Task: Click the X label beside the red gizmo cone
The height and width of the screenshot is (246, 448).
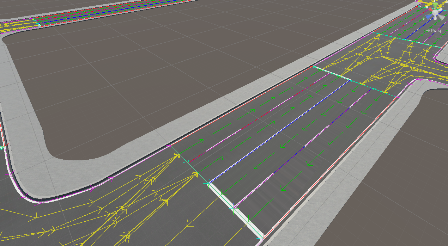Action: [427, 7]
